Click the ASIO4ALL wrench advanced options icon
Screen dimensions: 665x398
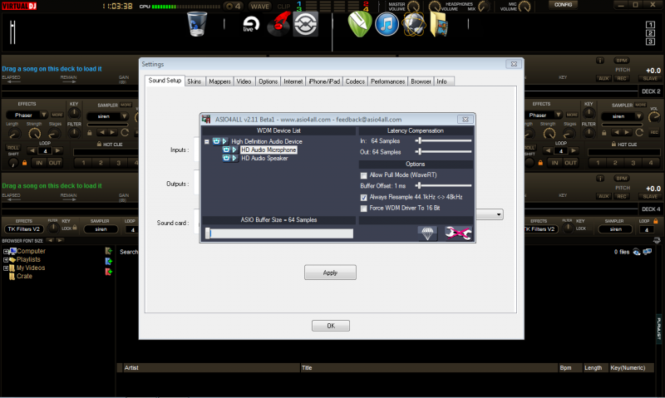pos(458,234)
